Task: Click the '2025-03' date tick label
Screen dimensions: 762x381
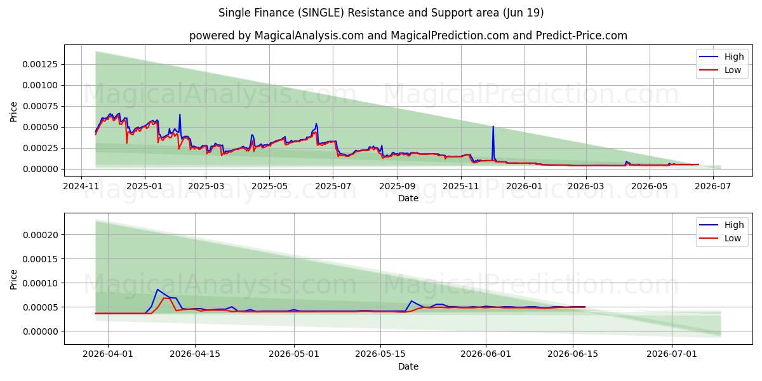Action: click(x=206, y=186)
